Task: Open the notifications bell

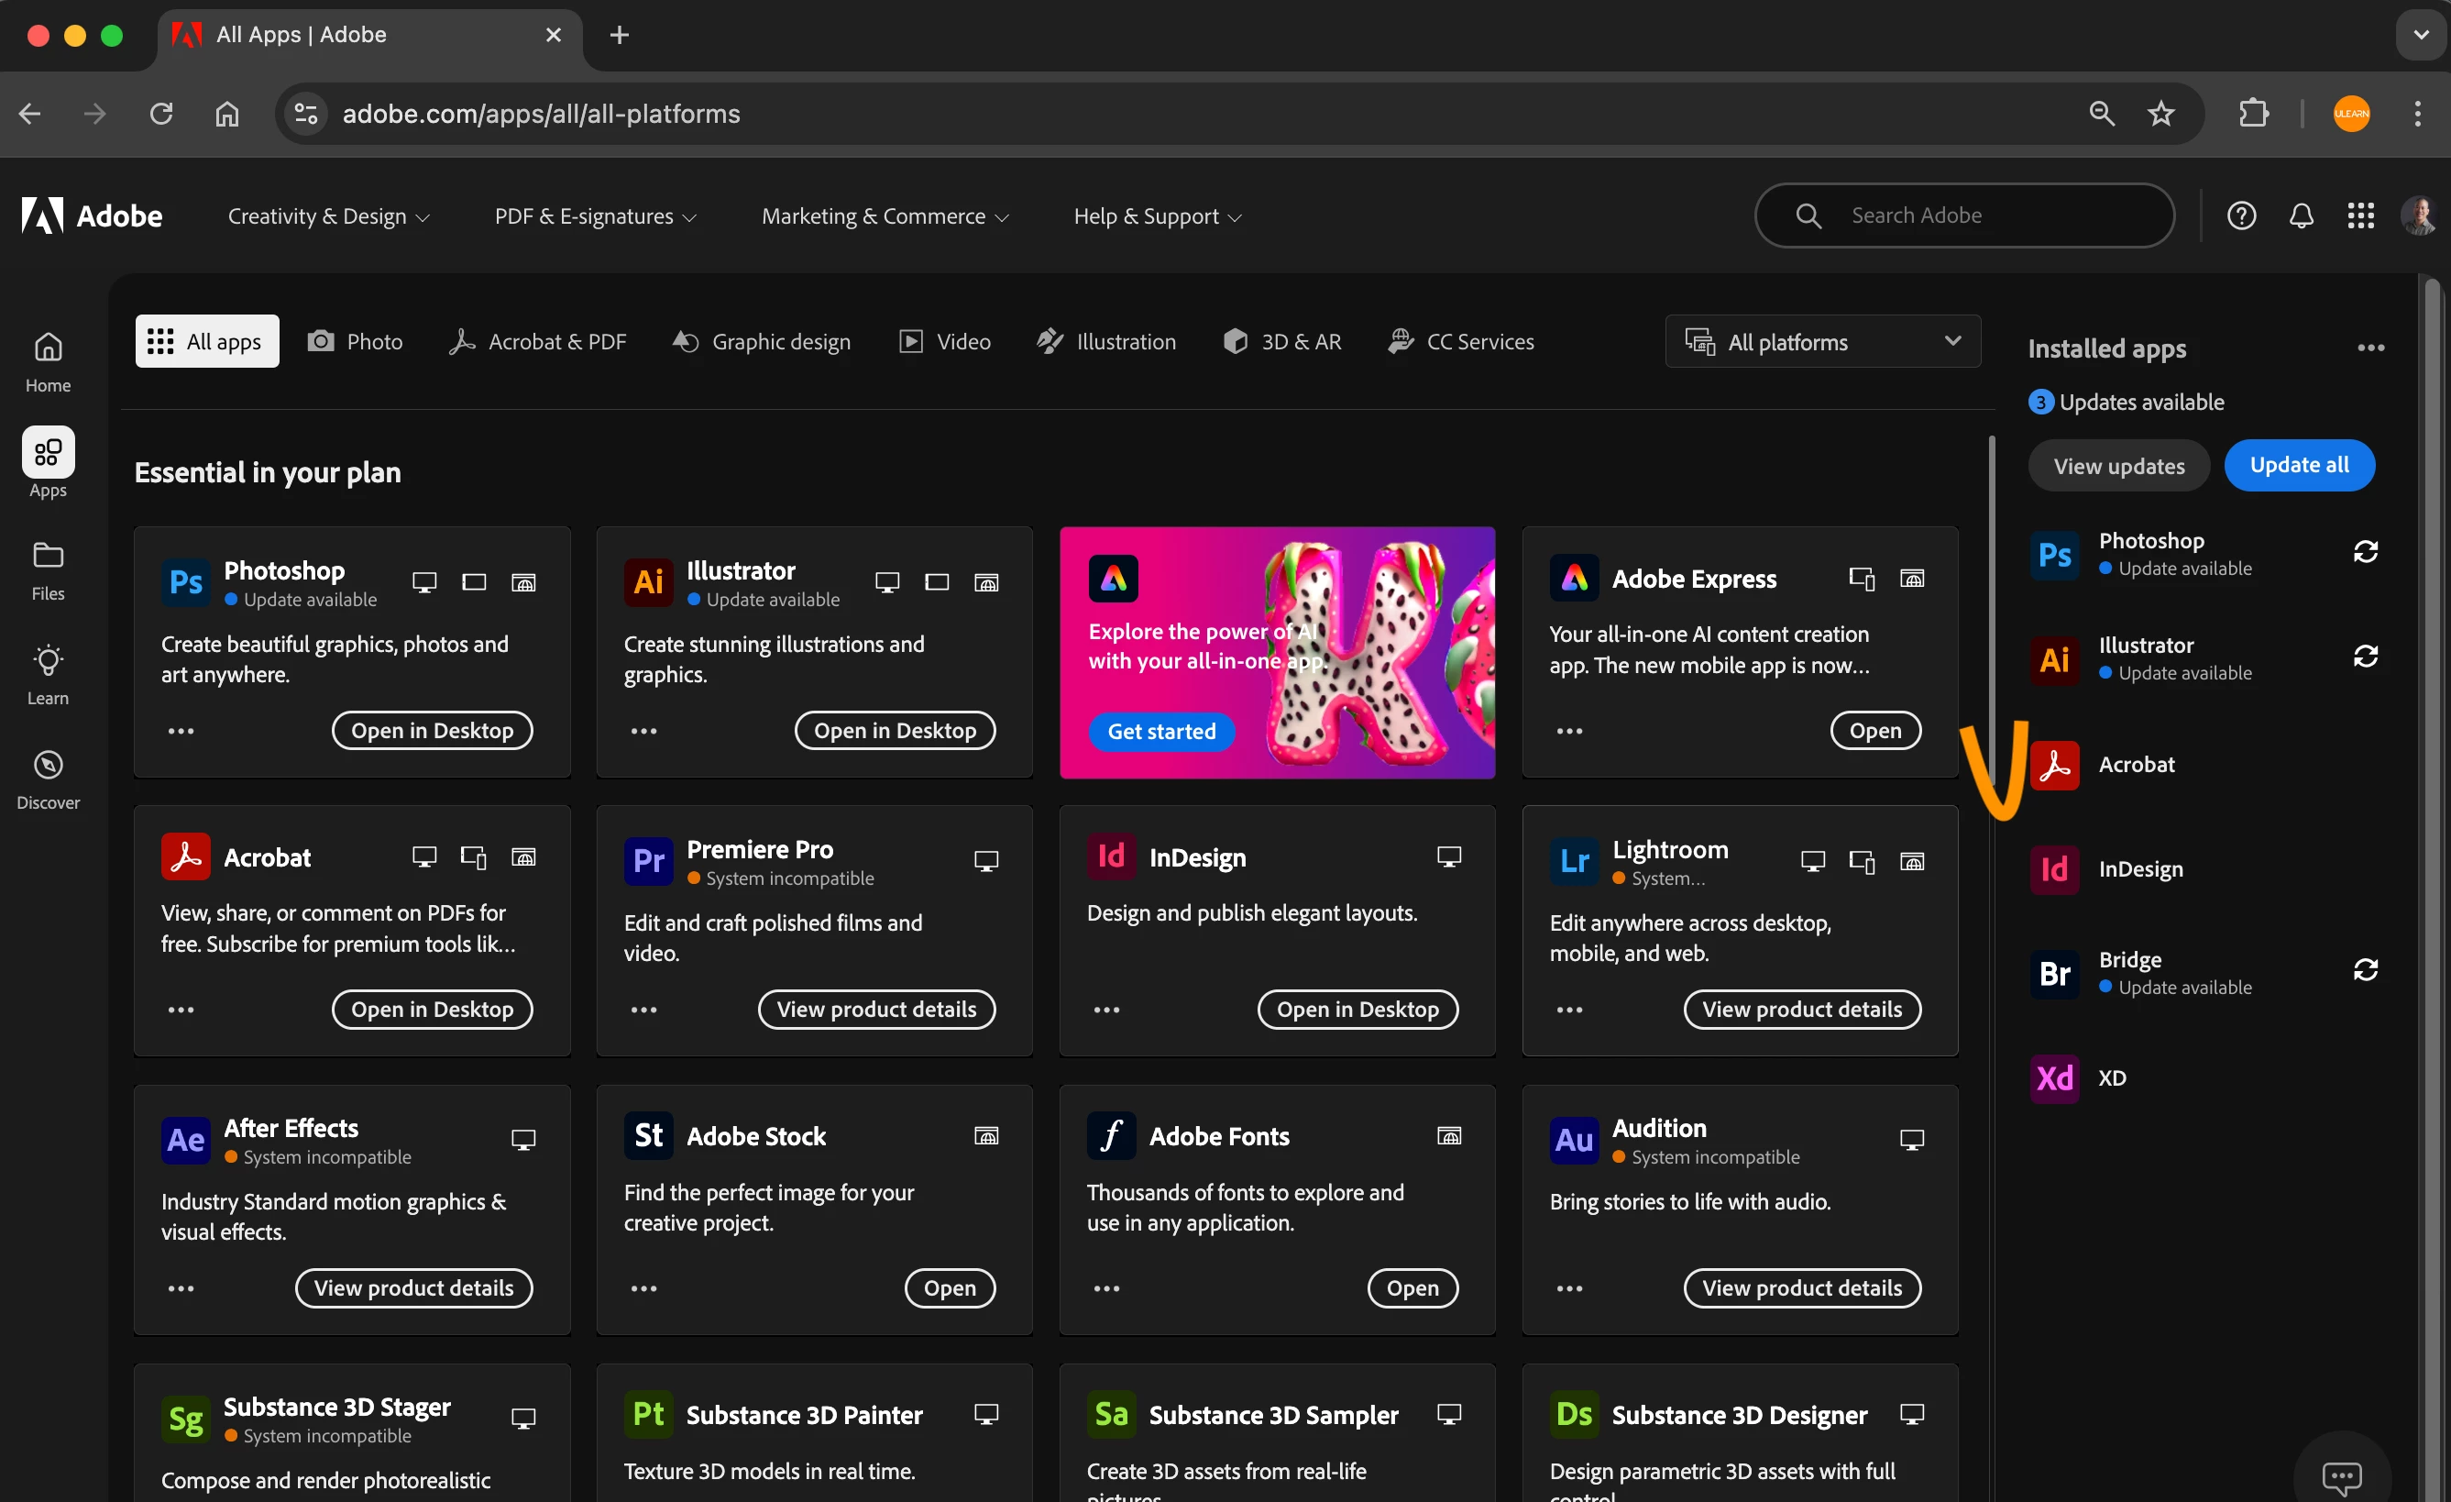Action: coord(2301,216)
